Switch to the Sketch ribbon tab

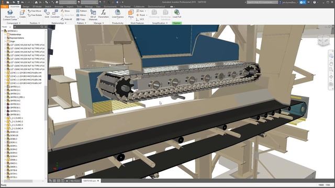pyautogui.click(x=48, y=7)
